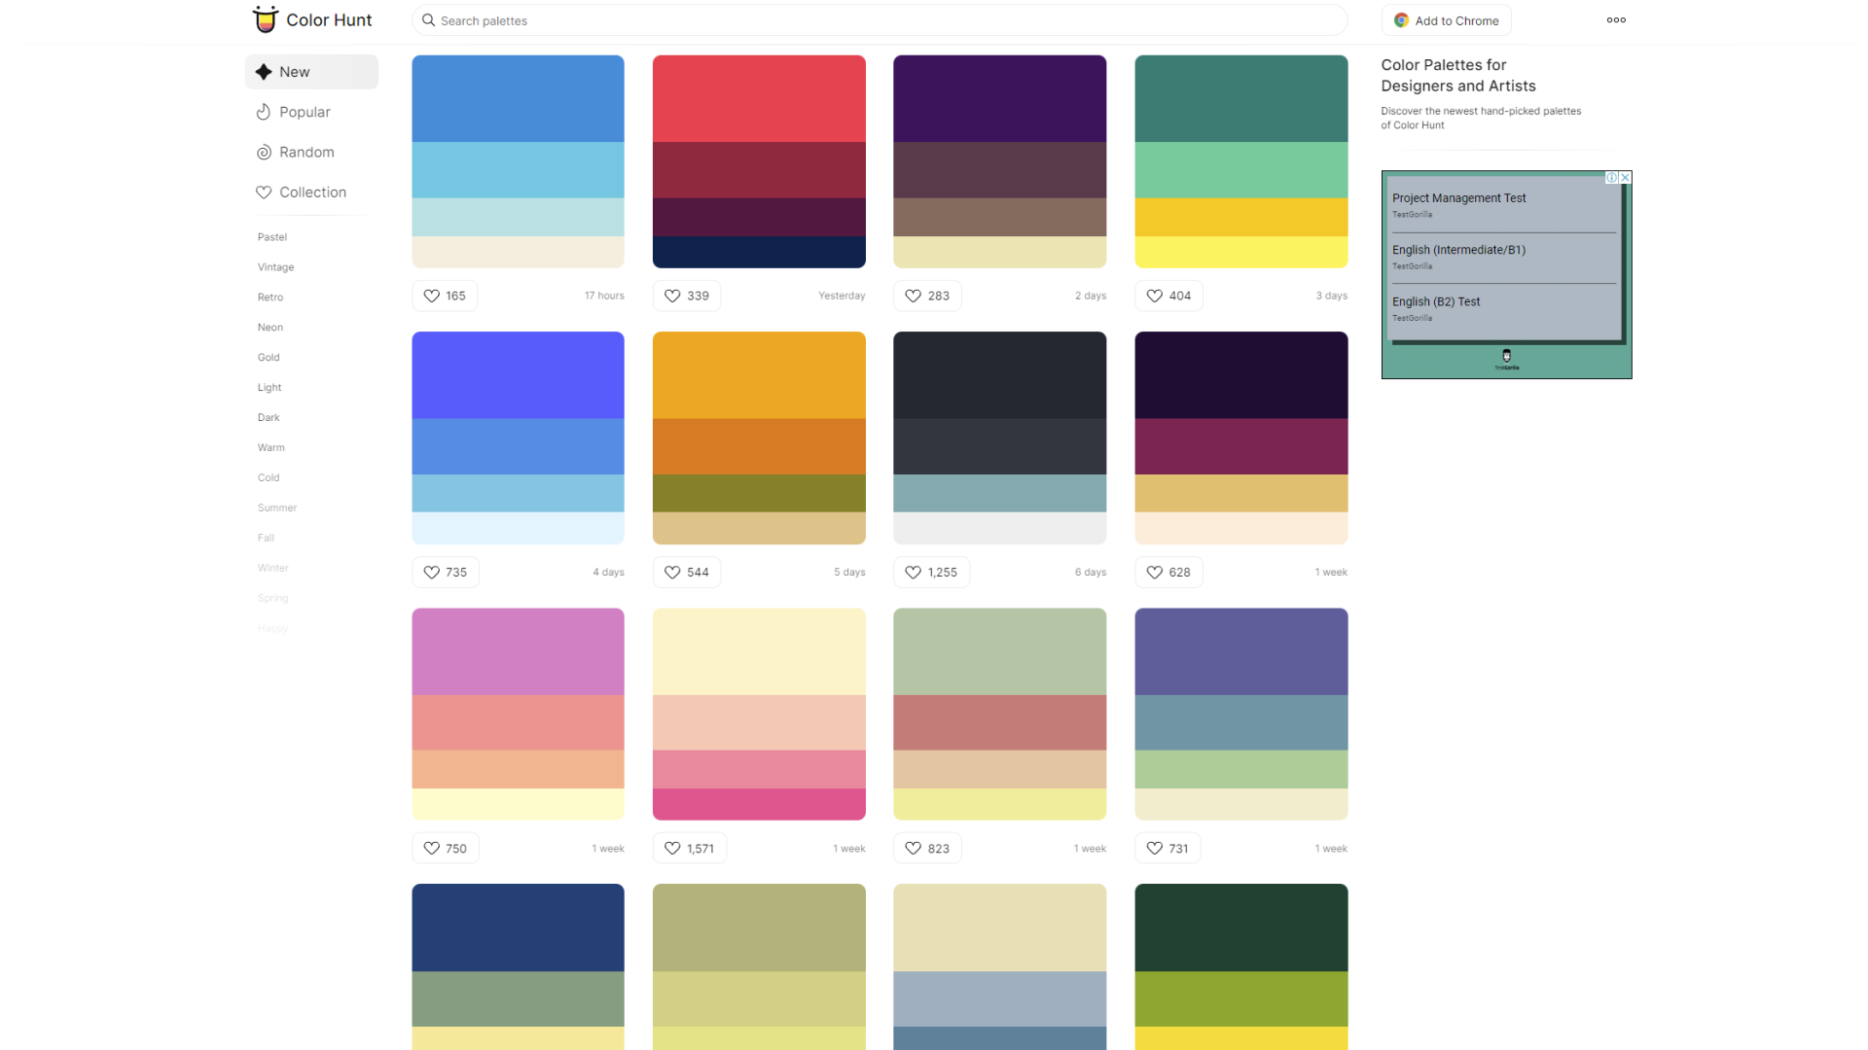Viewport: 1868px width, 1050px height.
Task: Click the indigo top swatch of 735-likes palette
Action: click(x=518, y=375)
